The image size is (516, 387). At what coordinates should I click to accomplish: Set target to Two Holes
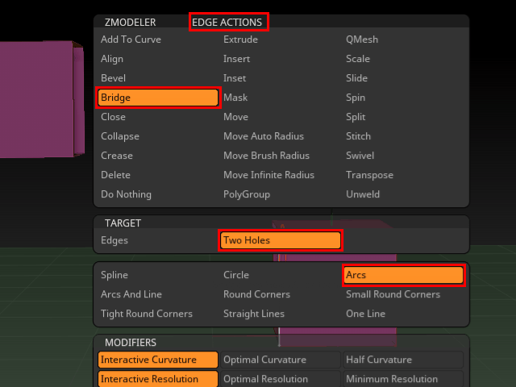[280, 240]
